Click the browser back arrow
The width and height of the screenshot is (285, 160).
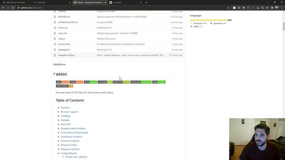coord(3,8)
